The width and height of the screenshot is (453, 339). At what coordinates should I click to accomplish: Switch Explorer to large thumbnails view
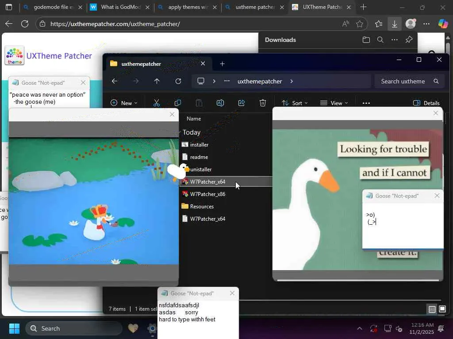pyautogui.click(x=442, y=309)
